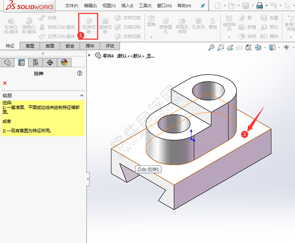295x243 pixels.
Task: Open the Open-file dropdown arrow
Action: click(x=238, y=6)
